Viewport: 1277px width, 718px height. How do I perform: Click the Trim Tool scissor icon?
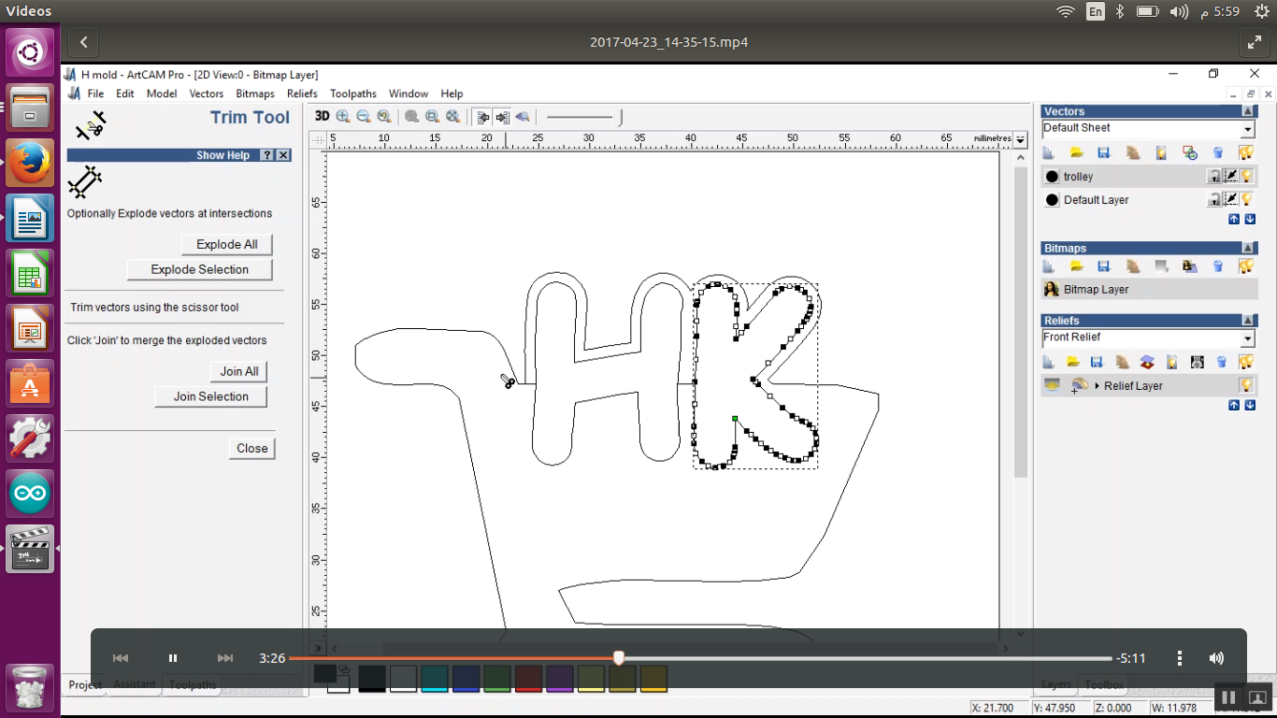pos(91,123)
